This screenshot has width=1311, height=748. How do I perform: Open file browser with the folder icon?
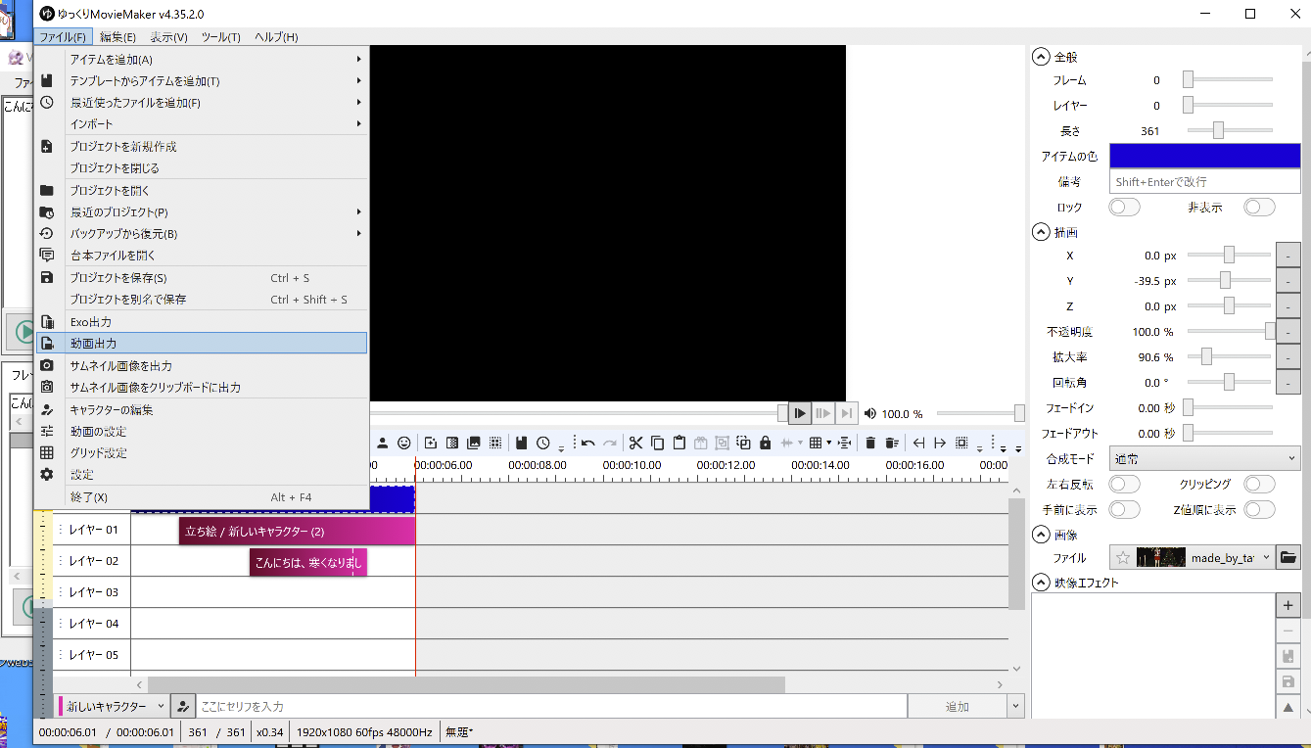pyautogui.click(x=1289, y=558)
